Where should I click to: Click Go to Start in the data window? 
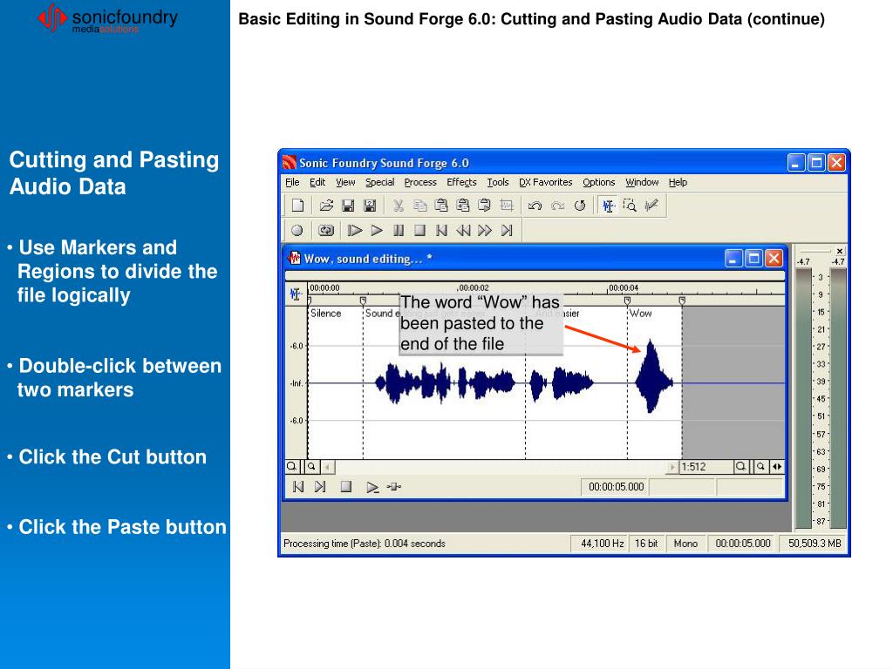(x=298, y=487)
